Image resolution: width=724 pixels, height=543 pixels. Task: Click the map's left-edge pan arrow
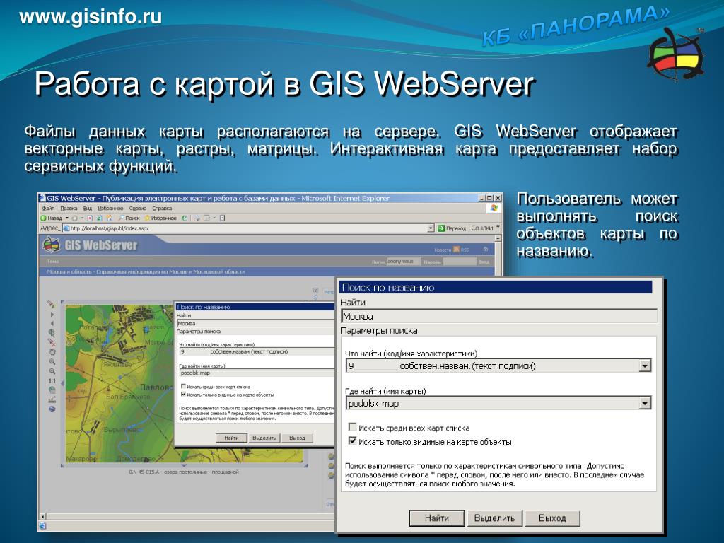pyautogui.click(x=62, y=383)
